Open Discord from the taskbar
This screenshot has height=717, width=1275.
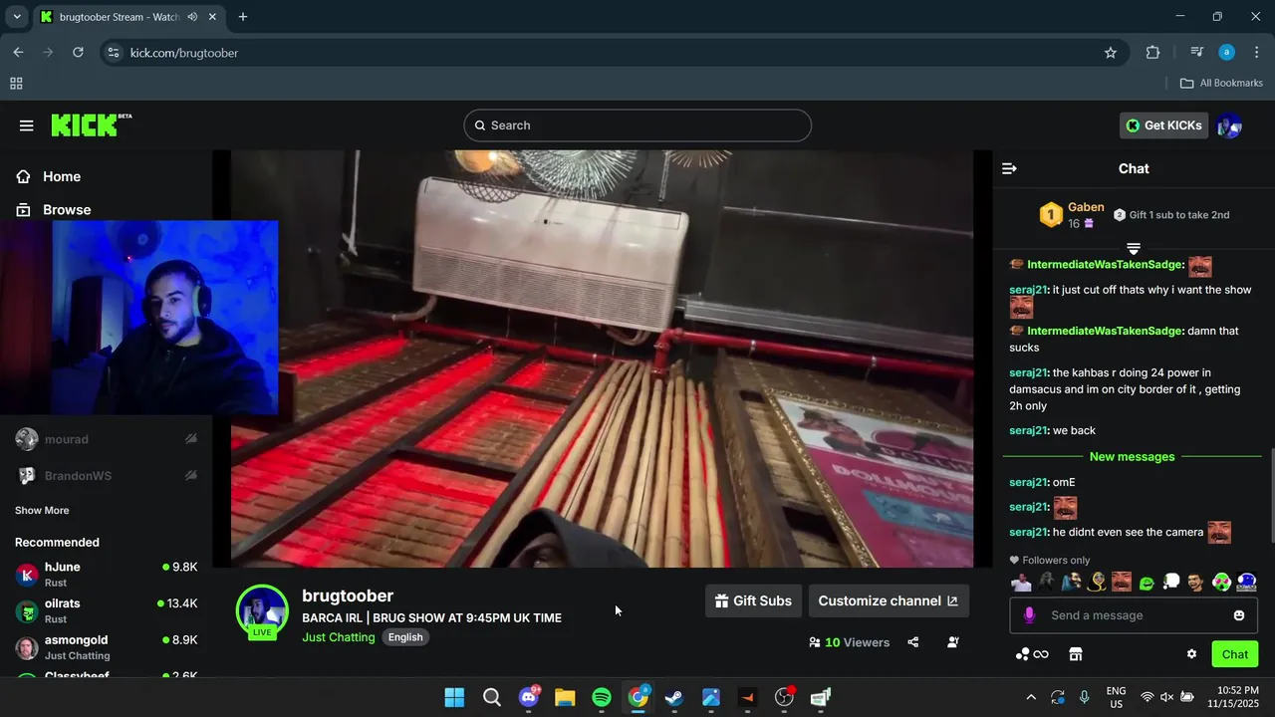(x=529, y=697)
